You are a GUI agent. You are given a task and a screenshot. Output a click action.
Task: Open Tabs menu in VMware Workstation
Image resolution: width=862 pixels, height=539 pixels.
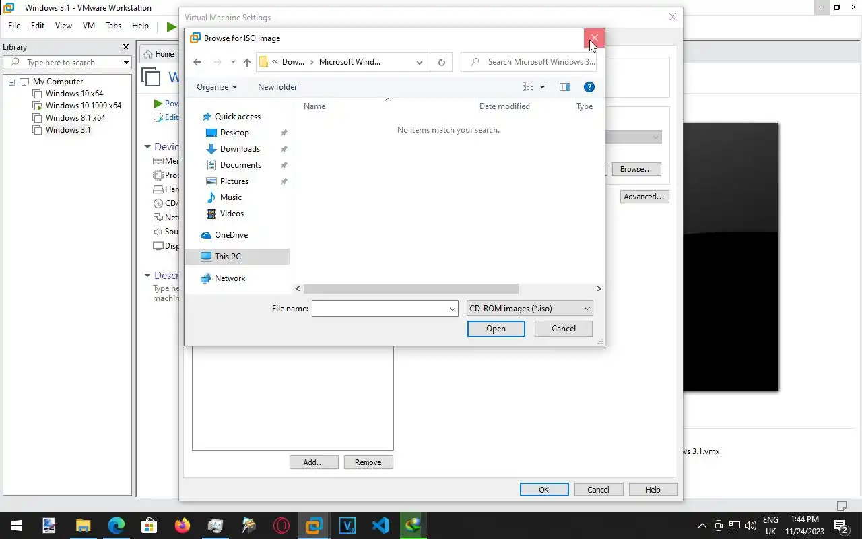(x=114, y=26)
